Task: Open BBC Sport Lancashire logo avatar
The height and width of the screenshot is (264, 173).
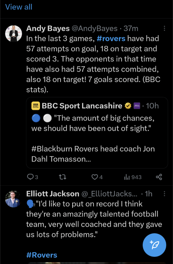Action: [x=35, y=106]
